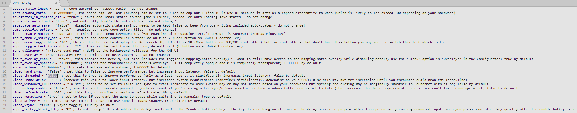This screenshot has width=577, height=113.
Task: Close the VICE x64.cfg tab
Action: pyautogui.click(x=56, y=3)
